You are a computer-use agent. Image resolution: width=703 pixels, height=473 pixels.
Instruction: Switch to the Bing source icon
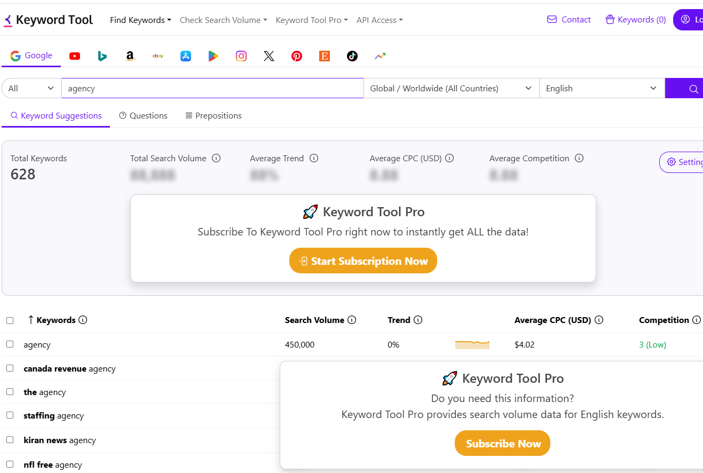(x=102, y=56)
